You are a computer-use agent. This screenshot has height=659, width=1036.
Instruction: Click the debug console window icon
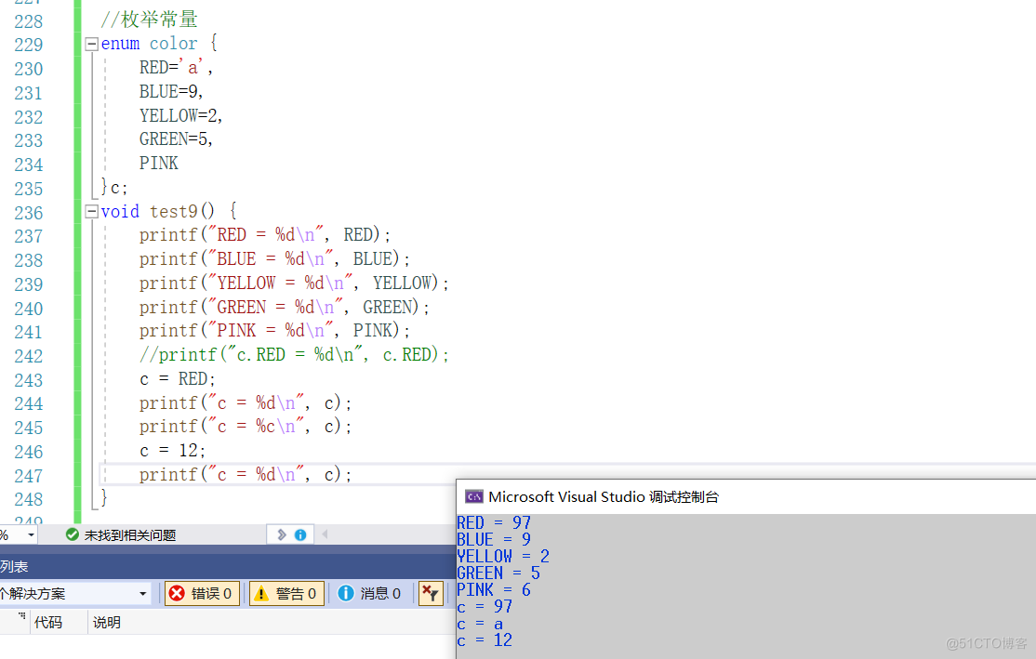(x=473, y=496)
